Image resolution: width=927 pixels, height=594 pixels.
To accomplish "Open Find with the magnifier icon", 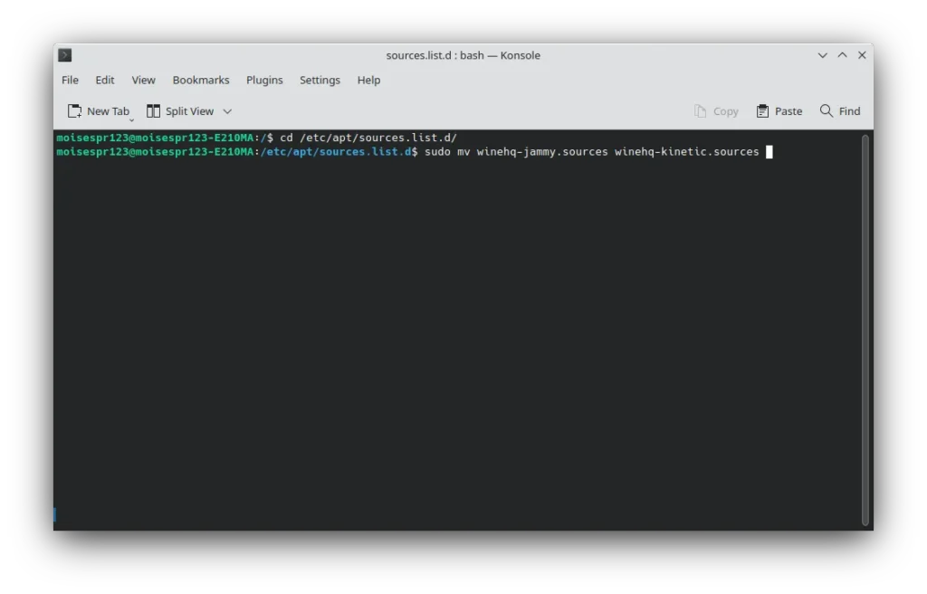I will pyautogui.click(x=827, y=110).
